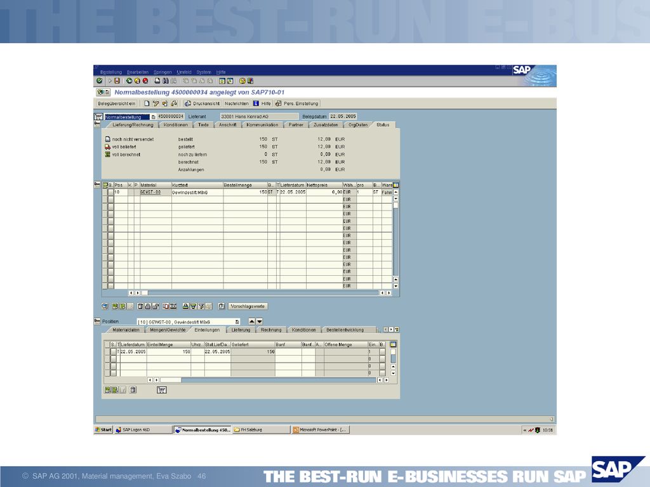Click the yellow Exit icon
The height and width of the screenshot is (487, 650).
[137, 81]
